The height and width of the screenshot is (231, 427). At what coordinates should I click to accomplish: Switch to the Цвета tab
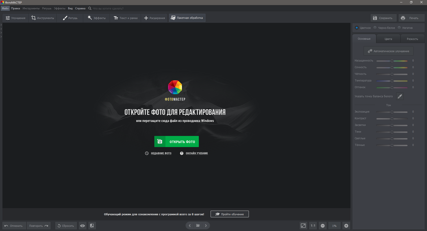[388, 39]
